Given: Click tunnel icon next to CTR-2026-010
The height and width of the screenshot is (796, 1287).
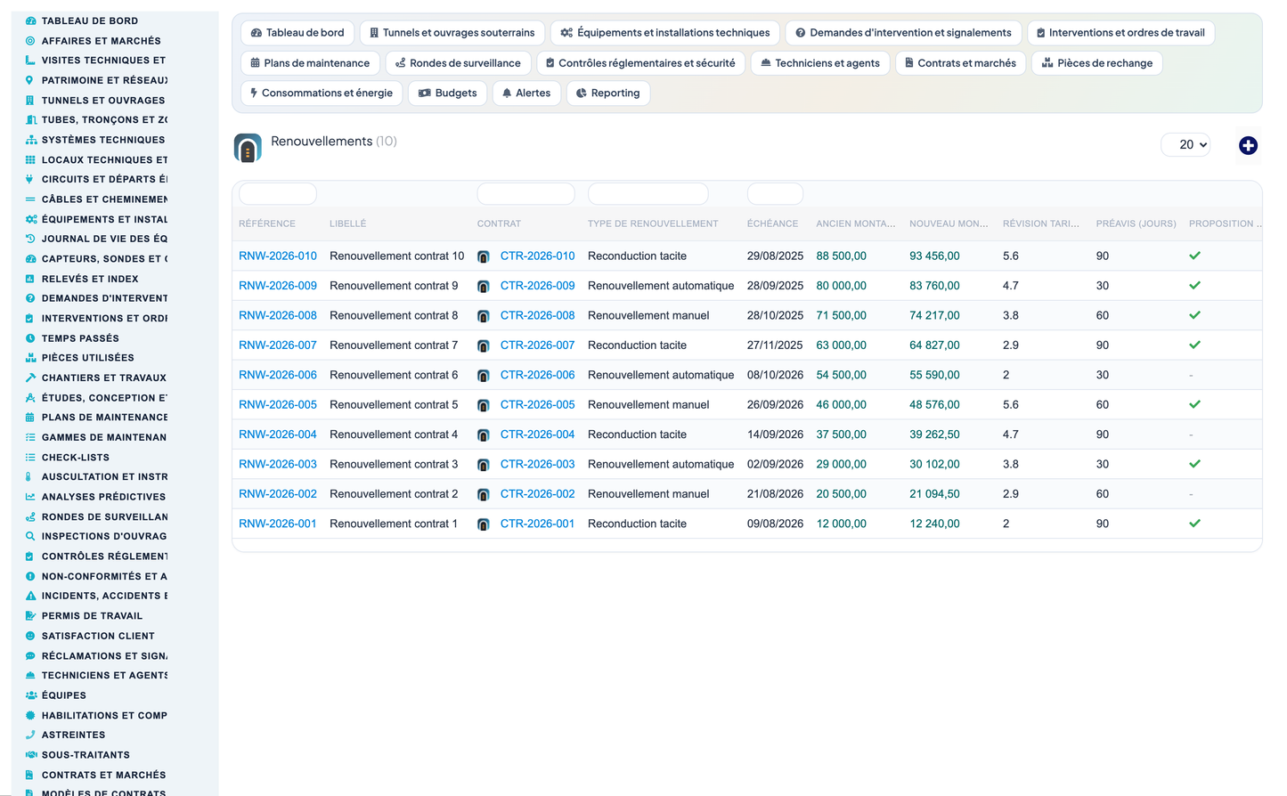Looking at the screenshot, I should click(483, 256).
